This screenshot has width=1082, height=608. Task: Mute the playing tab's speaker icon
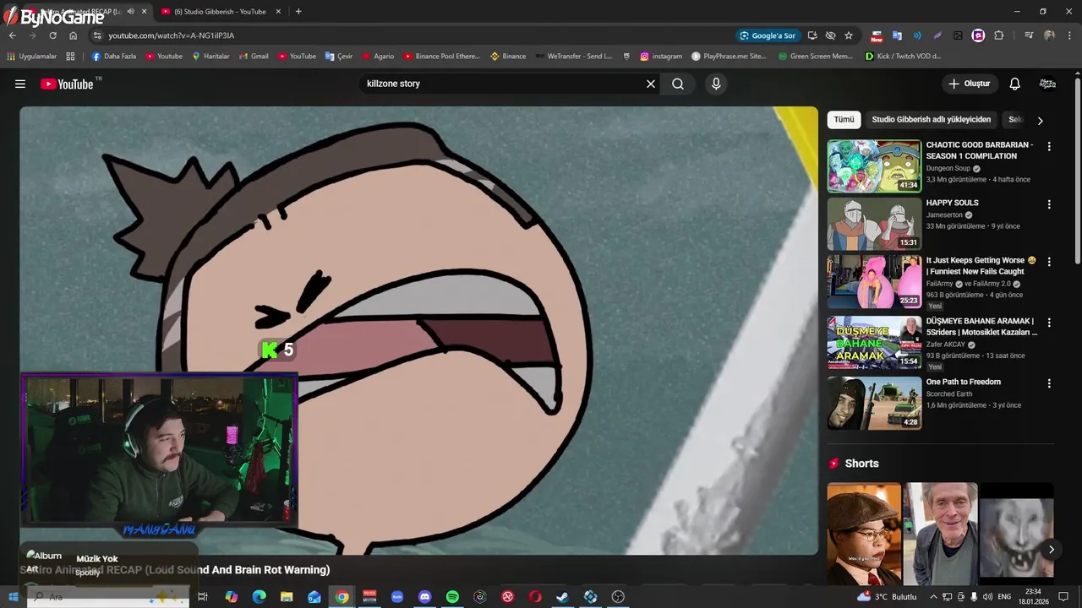(x=130, y=12)
